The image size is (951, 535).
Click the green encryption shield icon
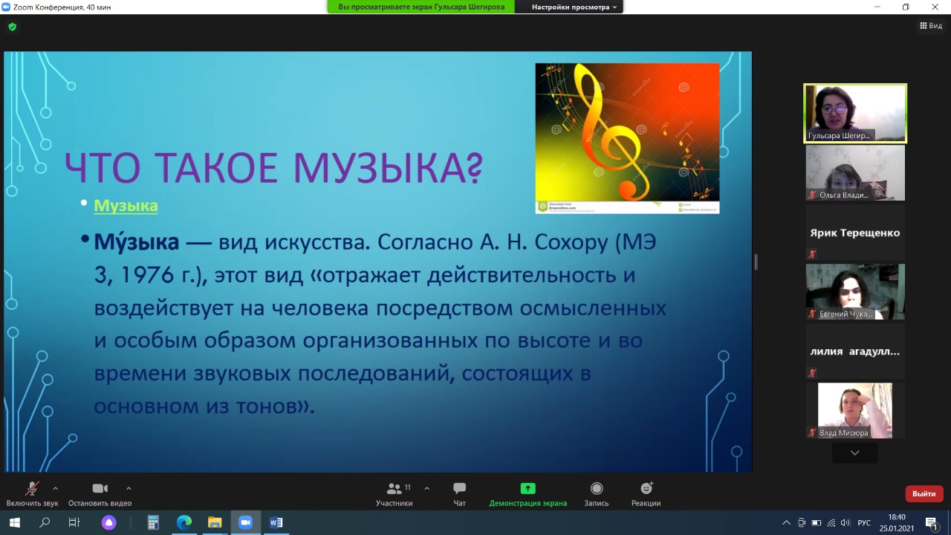click(12, 27)
